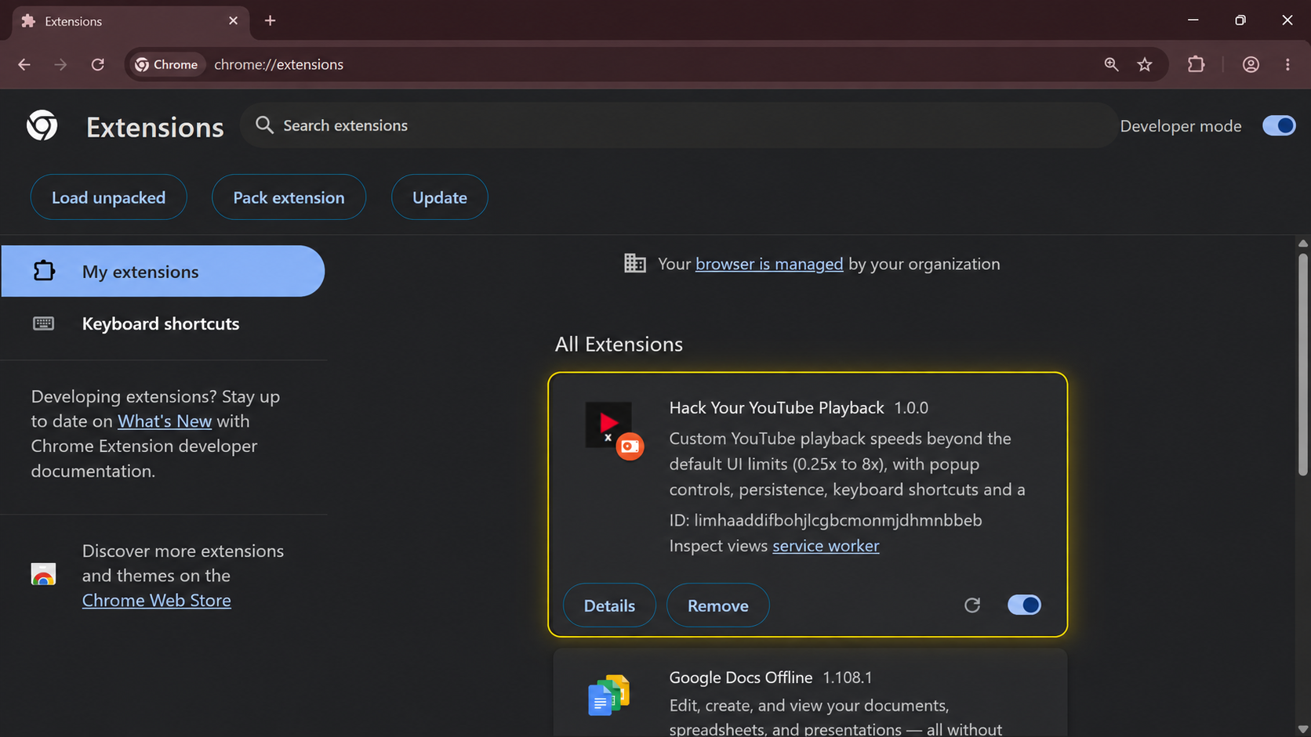
Task: Click the Hack Your YouTube Playback title
Action: (776, 407)
